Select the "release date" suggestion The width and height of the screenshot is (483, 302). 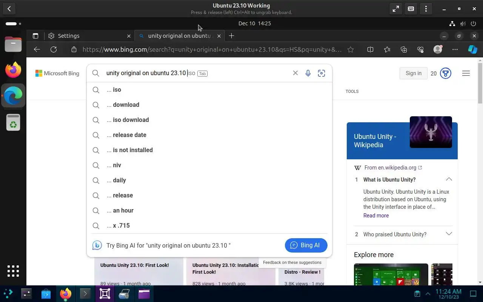pos(209,135)
